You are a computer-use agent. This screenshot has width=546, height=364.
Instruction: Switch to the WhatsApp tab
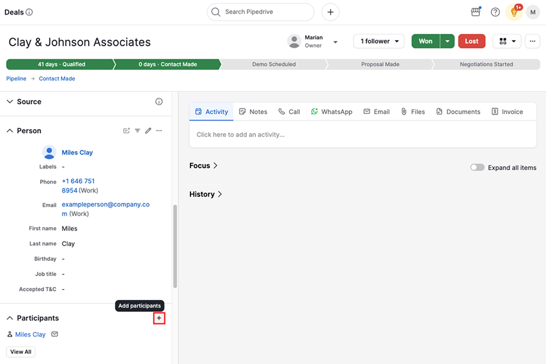(331, 111)
